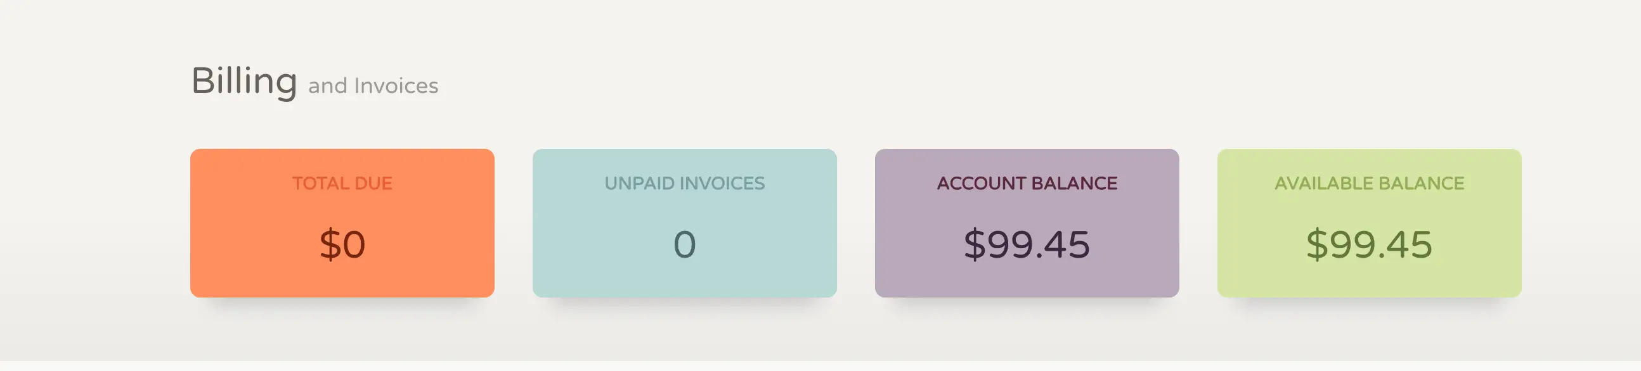Open the green Available Balance card

(1369, 223)
